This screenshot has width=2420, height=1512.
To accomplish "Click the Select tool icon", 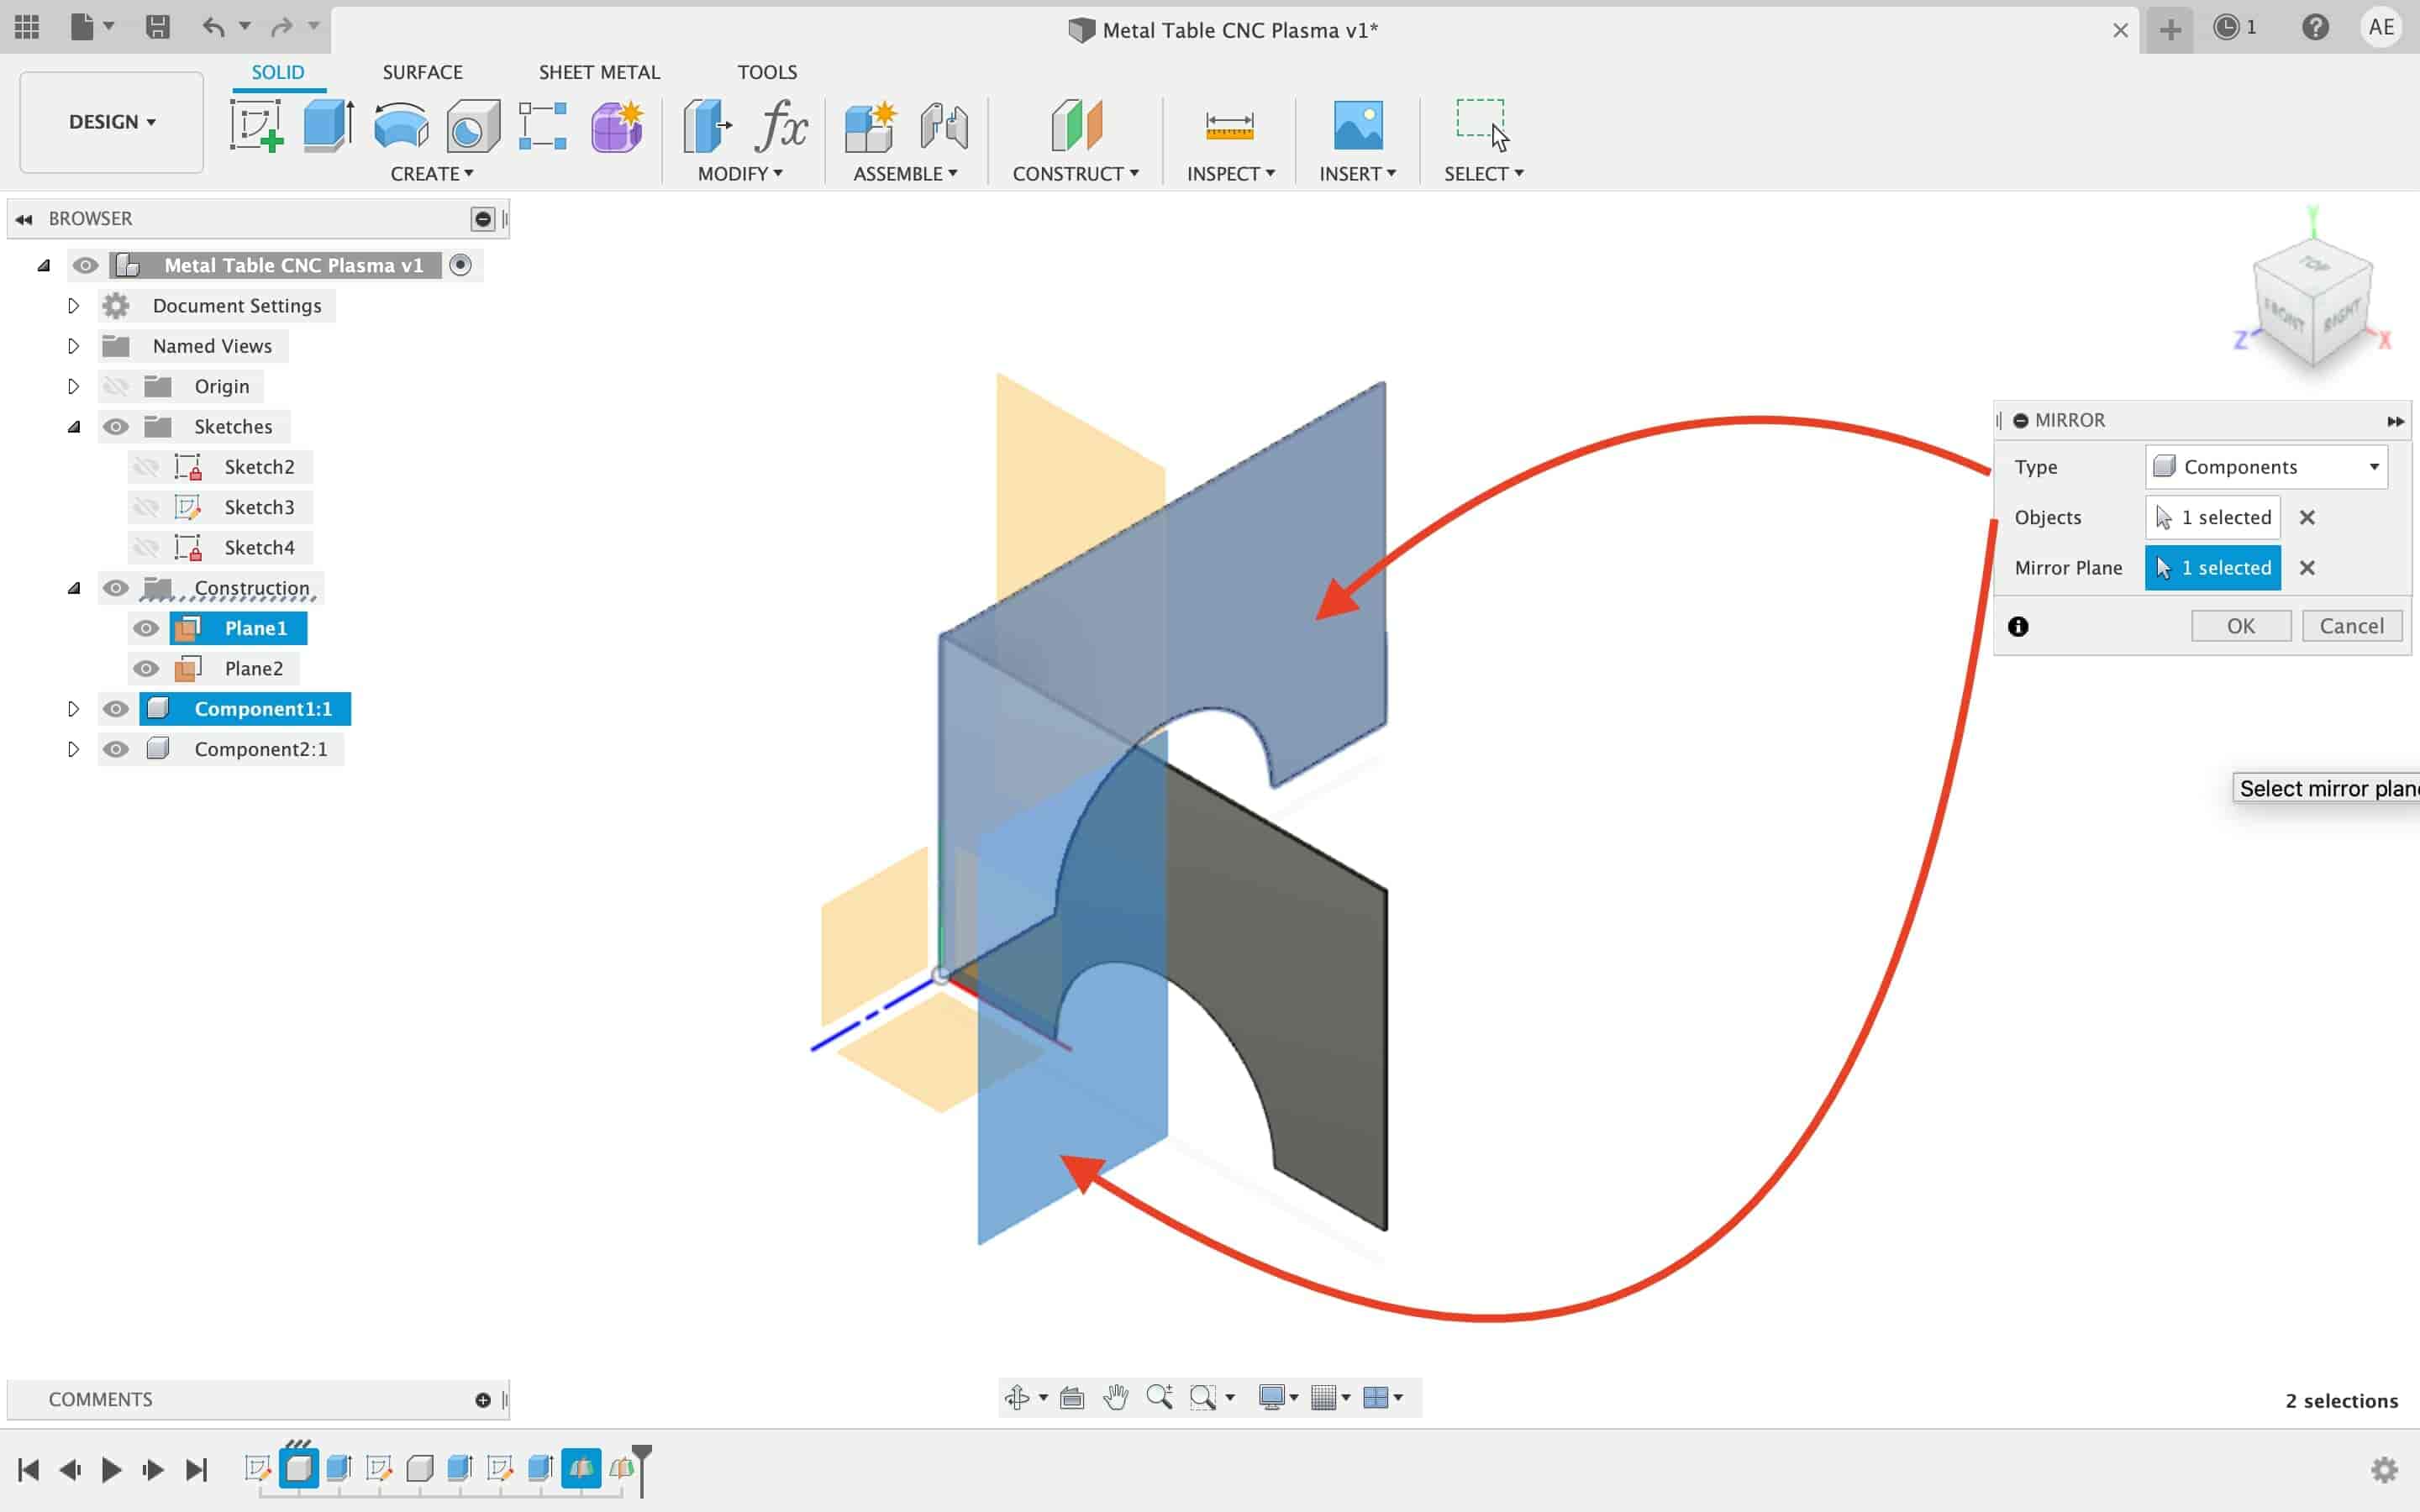I will coord(1482,126).
